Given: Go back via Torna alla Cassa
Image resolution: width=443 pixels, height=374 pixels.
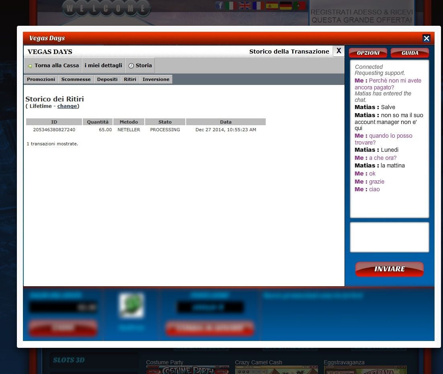Looking at the screenshot, I should [53, 66].
